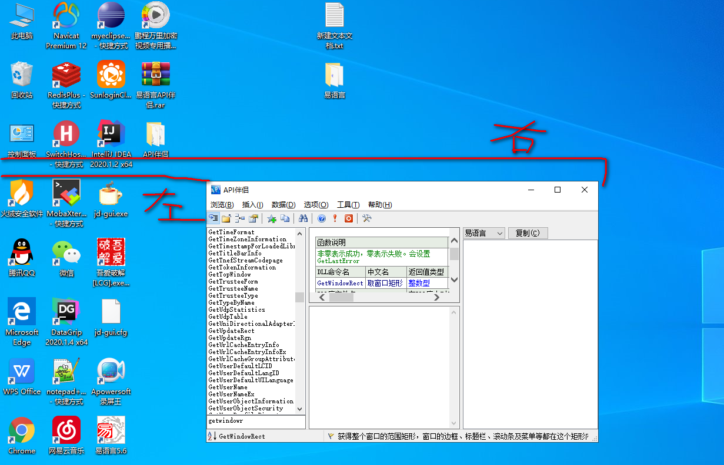This screenshot has width=724, height=465.
Task: Select GetTimeFormat in the function list
Action: [231, 232]
